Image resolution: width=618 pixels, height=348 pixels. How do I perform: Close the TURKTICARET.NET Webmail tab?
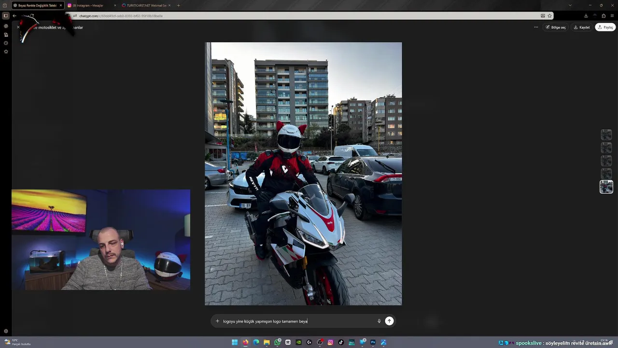pos(169,5)
